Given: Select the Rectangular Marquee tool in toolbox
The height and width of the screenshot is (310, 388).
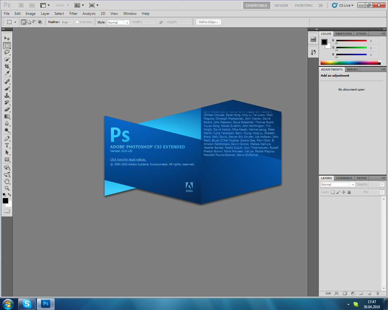Looking at the screenshot, I should [7, 45].
